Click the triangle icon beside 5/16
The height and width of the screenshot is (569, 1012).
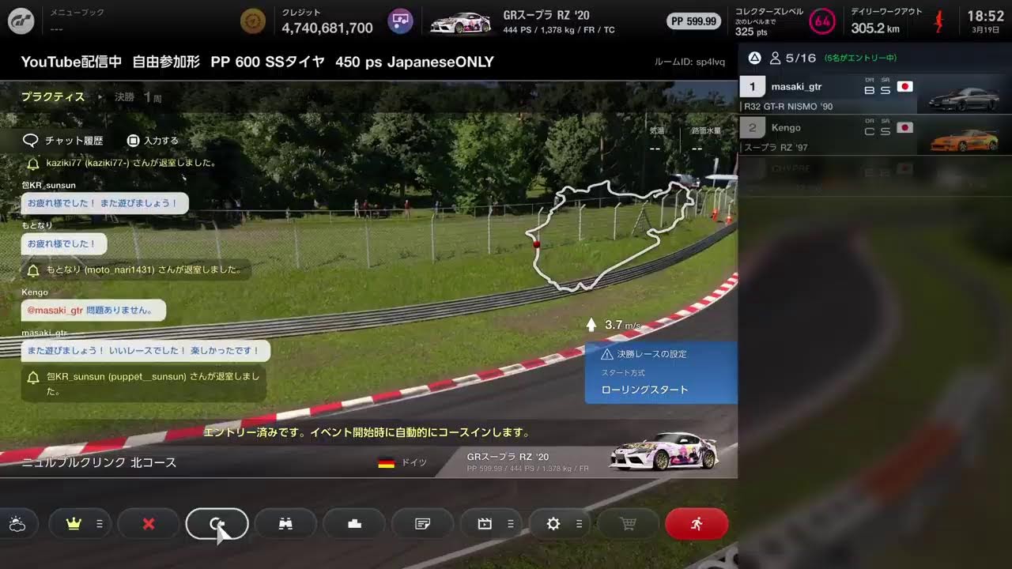point(754,58)
